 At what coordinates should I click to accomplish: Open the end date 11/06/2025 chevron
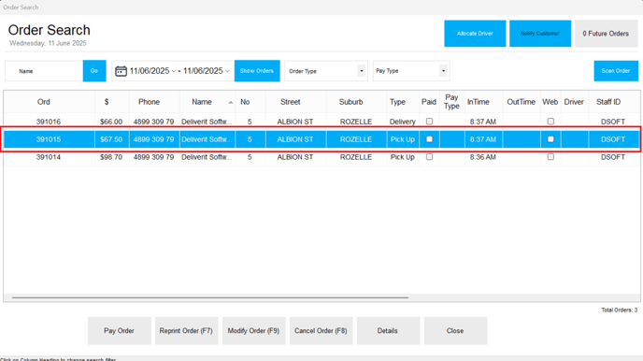click(227, 71)
